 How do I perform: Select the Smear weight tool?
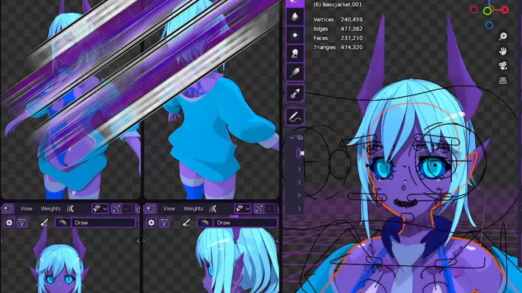[x=295, y=53]
